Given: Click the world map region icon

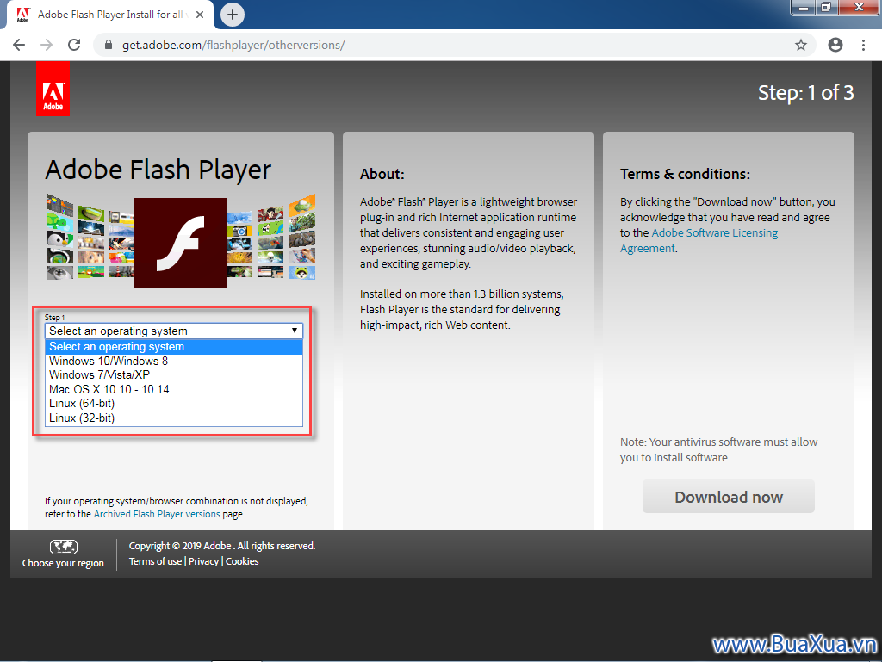Looking at the screenshot, I should coord(64,547).
